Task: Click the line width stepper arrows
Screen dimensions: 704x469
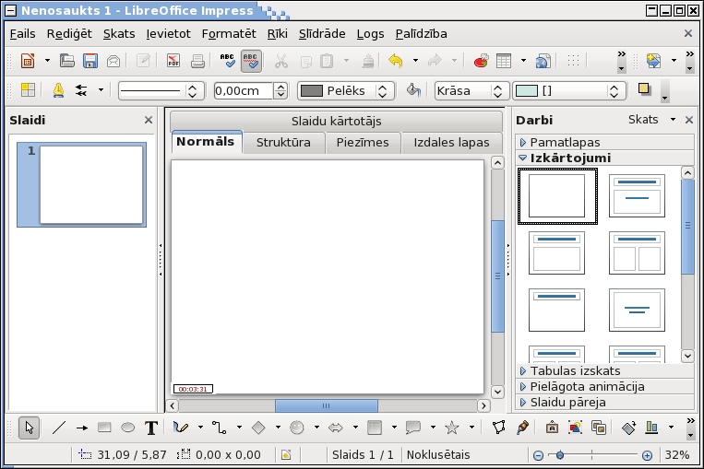Action: [x=280, y=91]
